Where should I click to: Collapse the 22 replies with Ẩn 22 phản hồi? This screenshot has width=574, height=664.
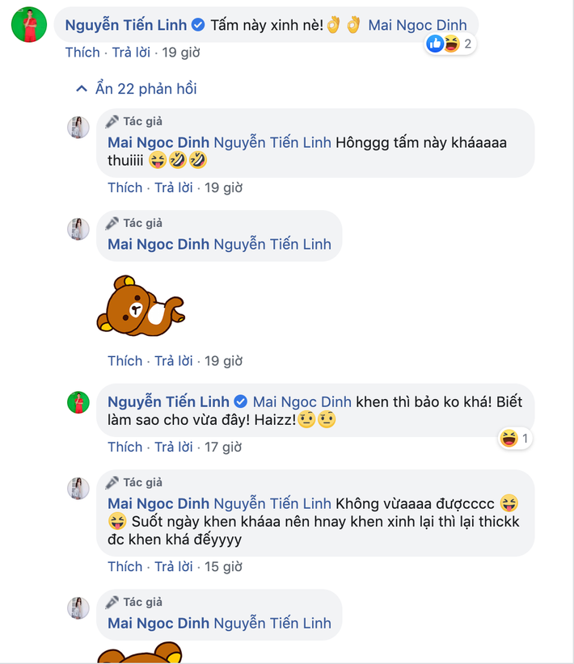[136, 89]
